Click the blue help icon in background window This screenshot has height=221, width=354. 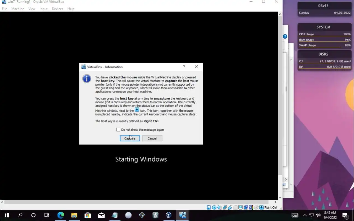point(285,36)
